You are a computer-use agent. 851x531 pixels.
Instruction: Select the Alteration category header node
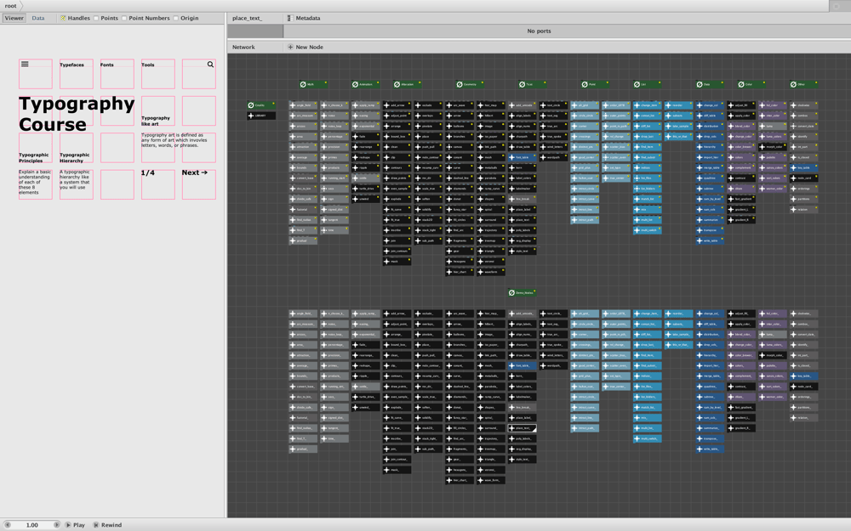[407, 84]
